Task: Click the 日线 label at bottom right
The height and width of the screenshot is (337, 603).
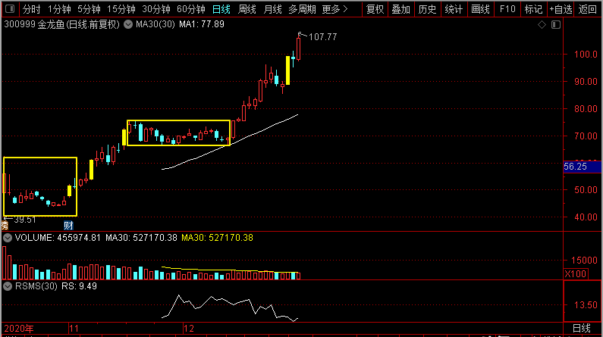Action: click(x=580, y=328)
